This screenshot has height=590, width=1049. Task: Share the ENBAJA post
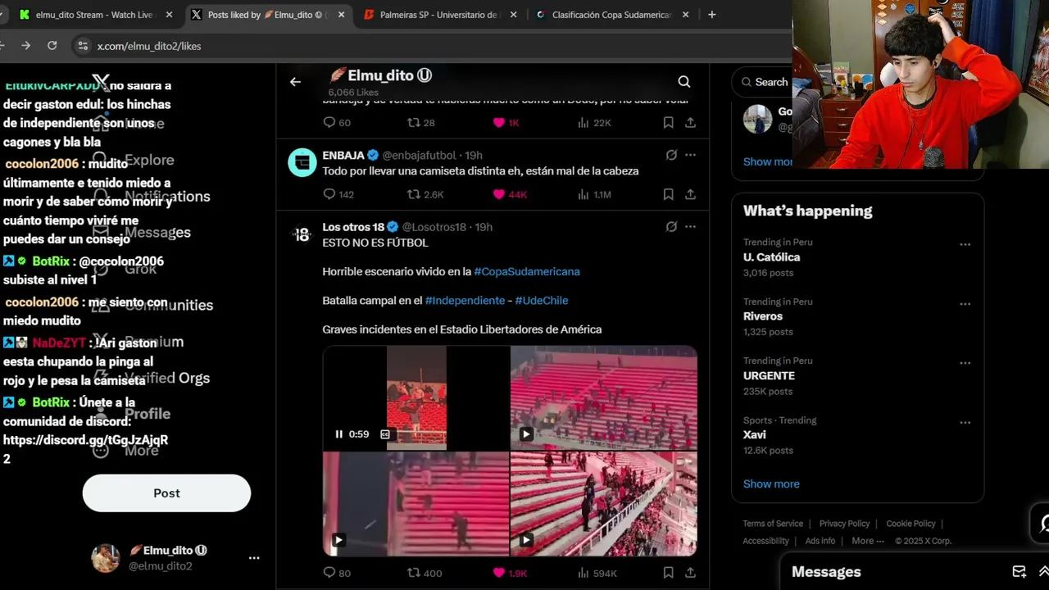(690, 194)
